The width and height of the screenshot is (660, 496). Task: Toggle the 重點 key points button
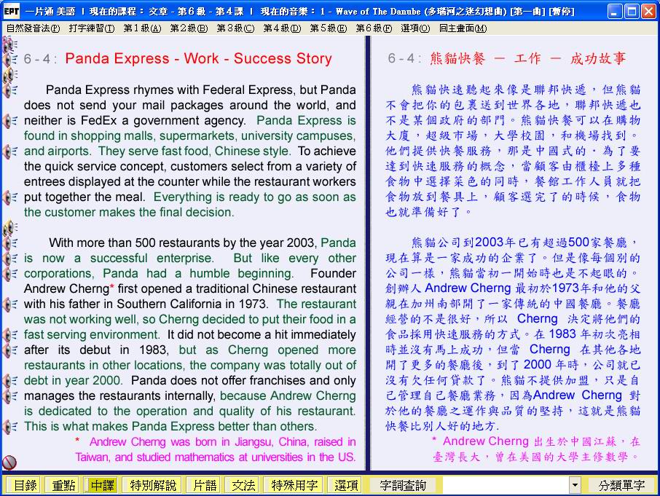[x=61, y=485]
